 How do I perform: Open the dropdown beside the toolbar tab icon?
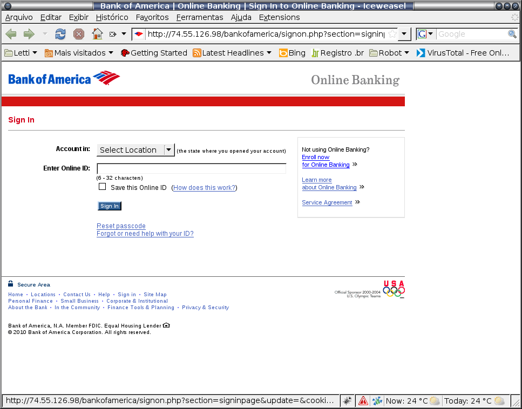pos(124,34)
